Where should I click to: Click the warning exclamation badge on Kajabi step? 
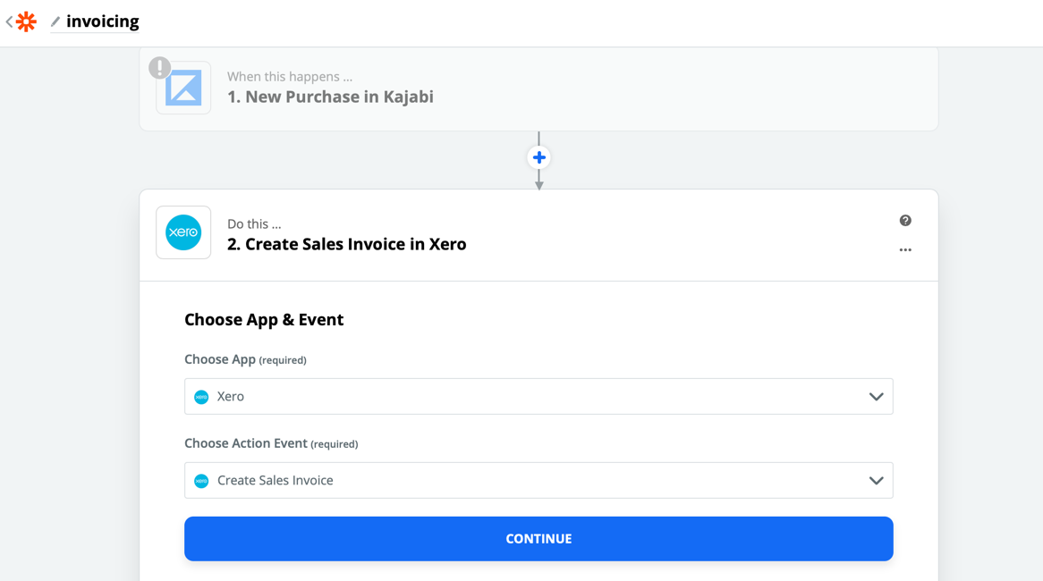click(x=160, y=67)
